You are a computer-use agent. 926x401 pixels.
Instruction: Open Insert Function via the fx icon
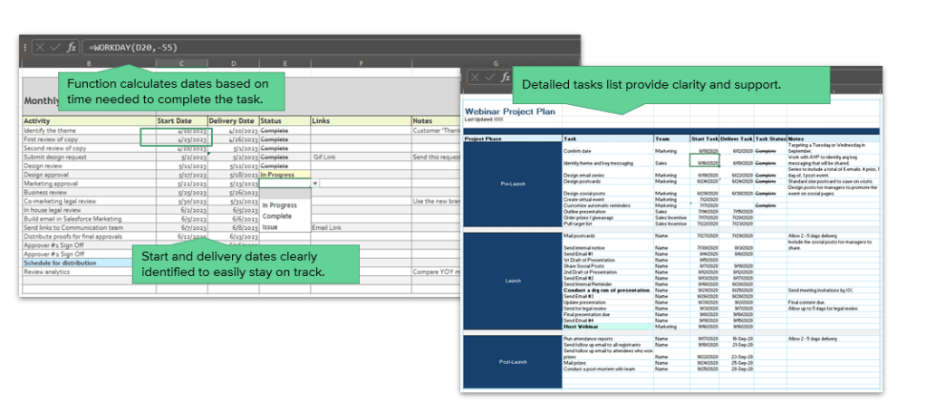[72, 47]
